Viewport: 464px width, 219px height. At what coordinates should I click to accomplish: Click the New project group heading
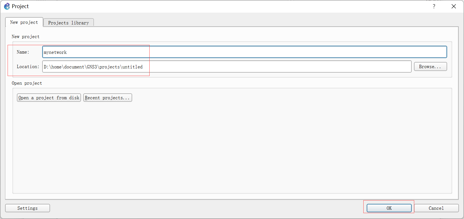coord(26,36)
